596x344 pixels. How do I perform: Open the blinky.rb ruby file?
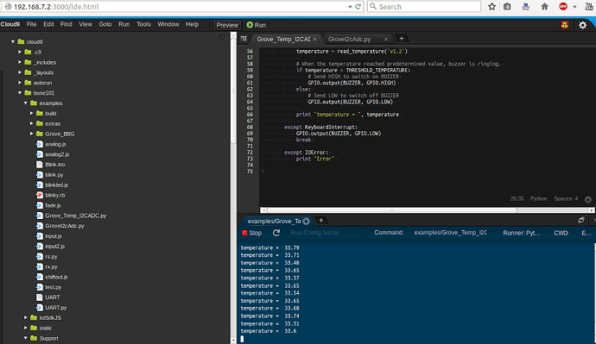tap(54, 195)
